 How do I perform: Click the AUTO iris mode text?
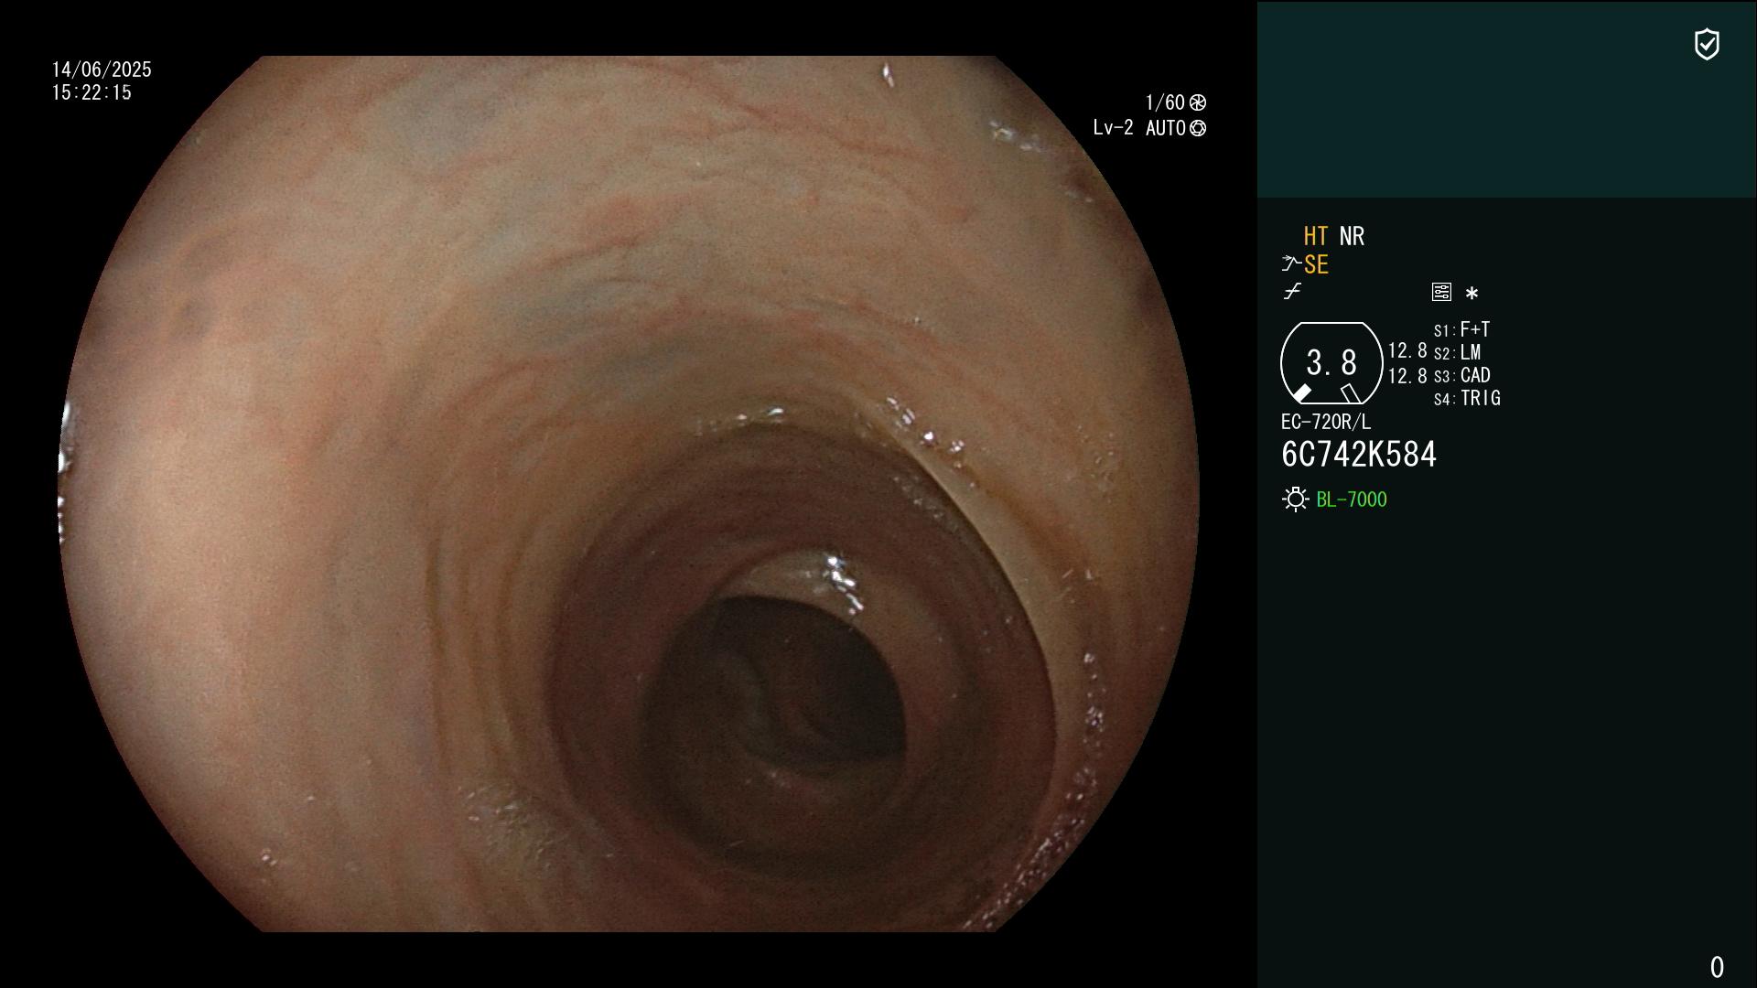(1165, 128)
